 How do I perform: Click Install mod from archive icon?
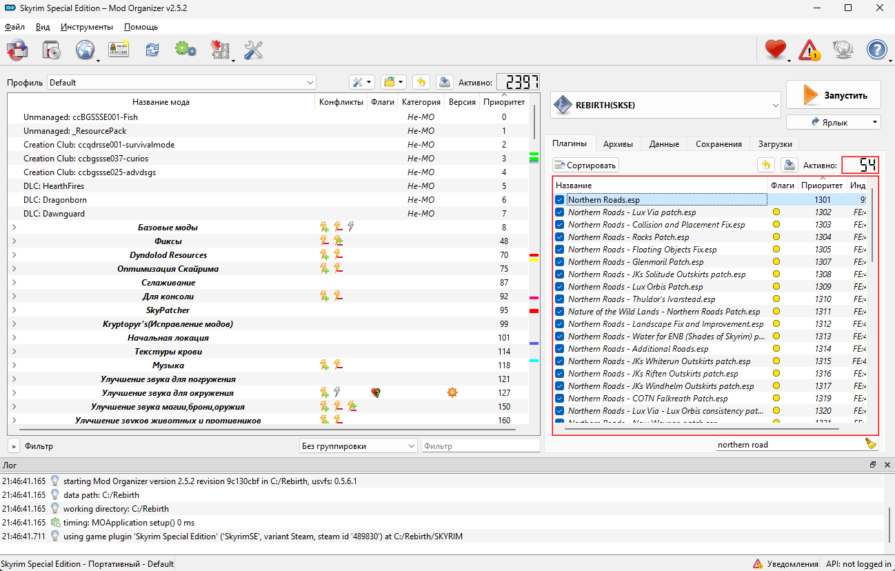pos(52,50)
